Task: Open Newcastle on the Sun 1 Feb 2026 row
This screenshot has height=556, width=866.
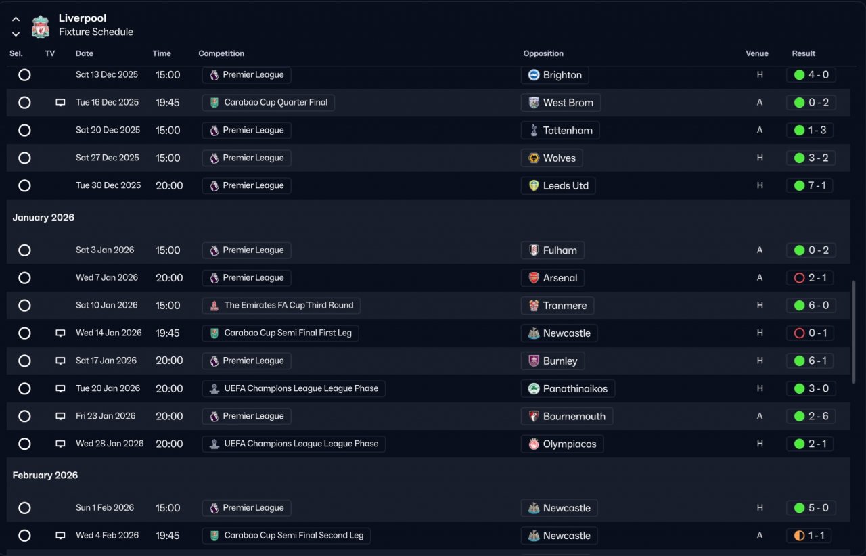Action: point(560,508)
